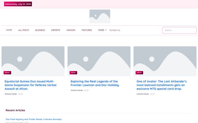Click the site logo placeholder image
This screenshot has width=198, height=123.
point(100,16)
